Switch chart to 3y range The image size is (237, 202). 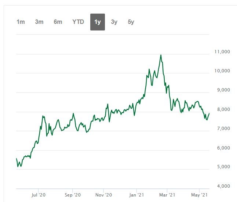point(114,22)
